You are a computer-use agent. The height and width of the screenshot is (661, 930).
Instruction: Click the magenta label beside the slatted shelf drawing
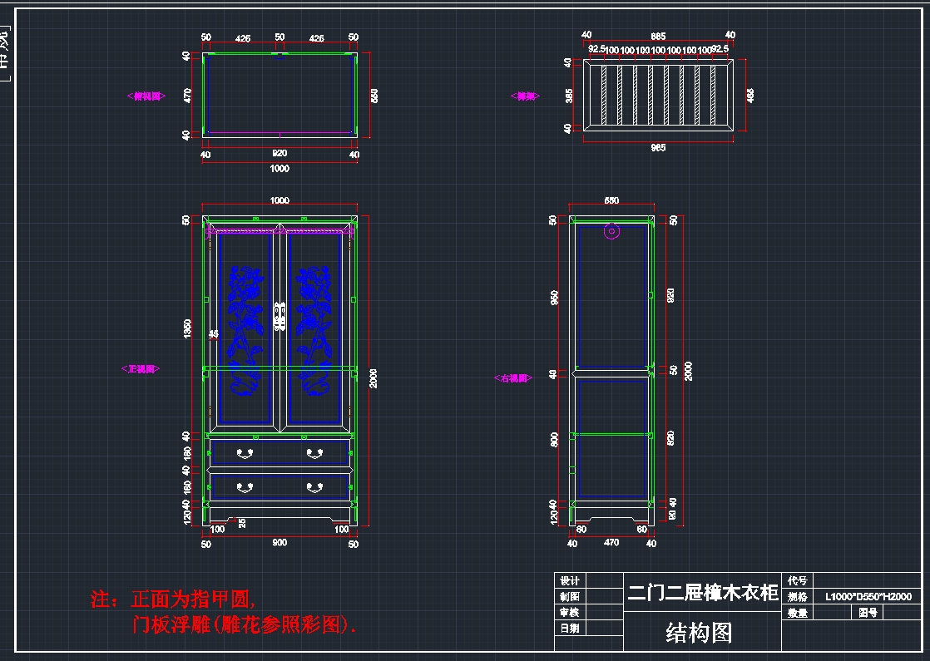point(525,96)
